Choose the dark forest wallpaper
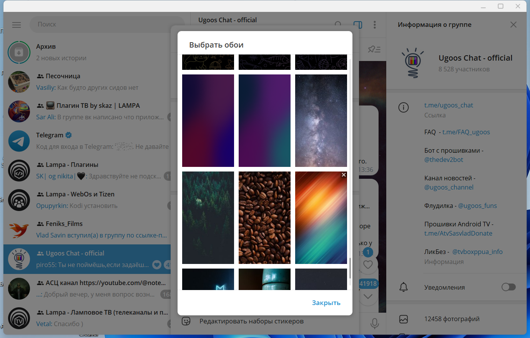The height and width of the screenshot is (338, 530). click(x=208, y=218)
